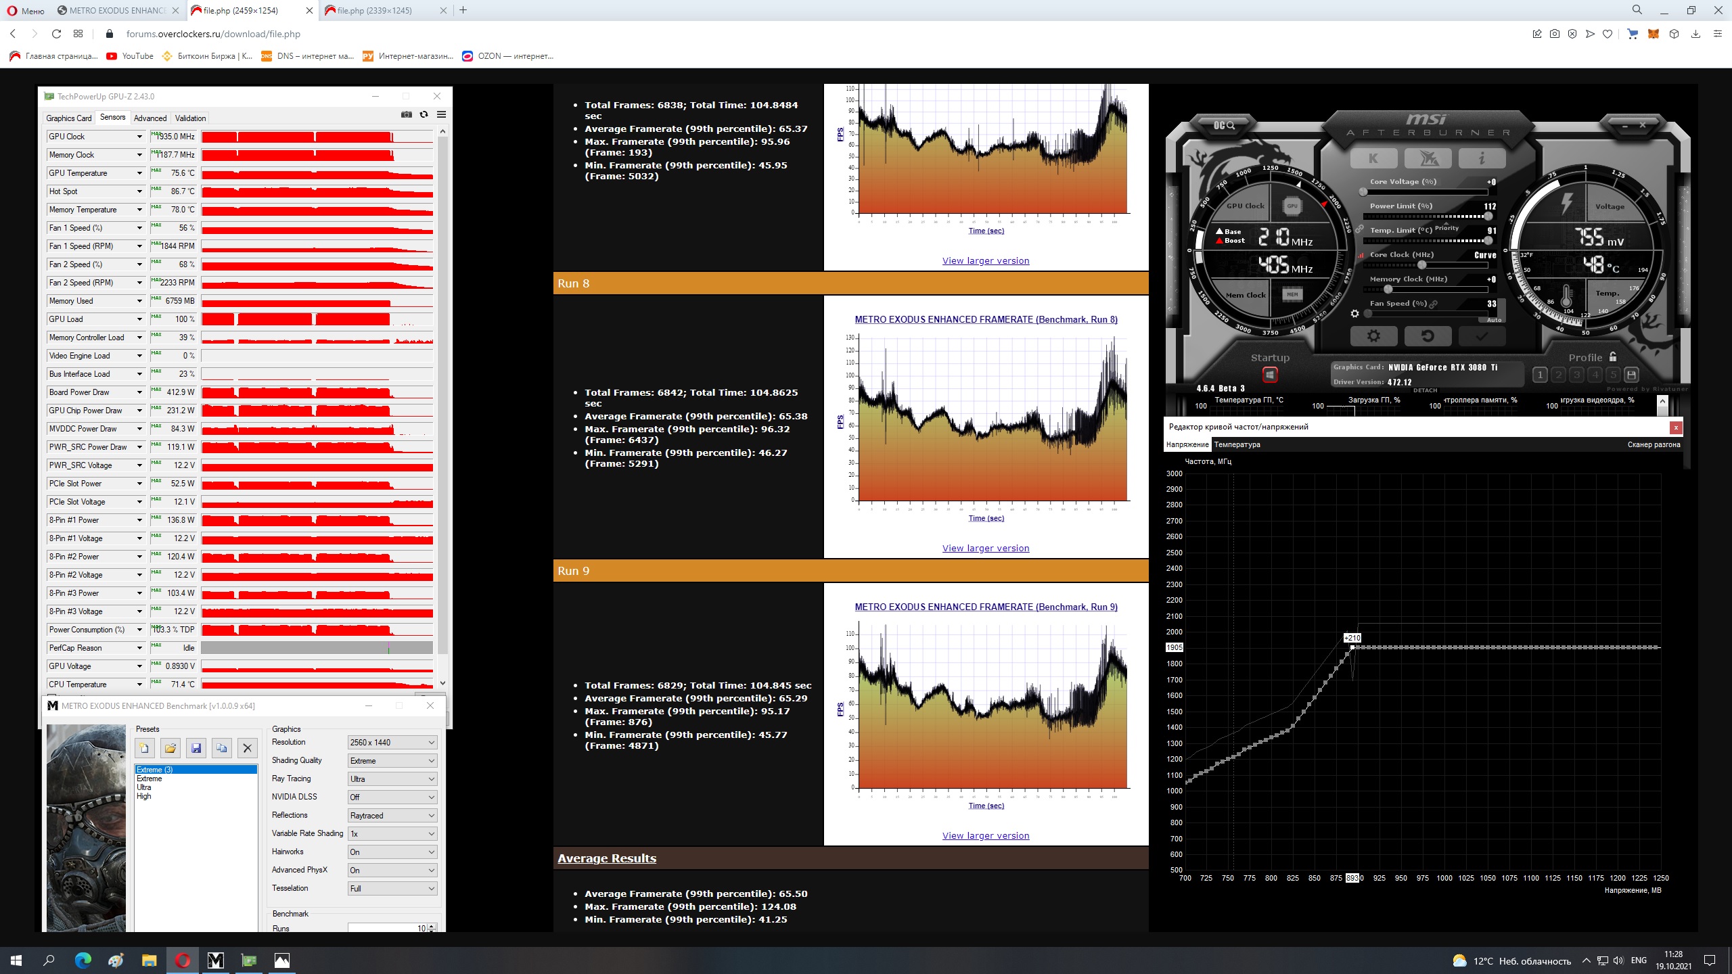Expand the GPU Temperature sensor dropdown

pos(139,173)
